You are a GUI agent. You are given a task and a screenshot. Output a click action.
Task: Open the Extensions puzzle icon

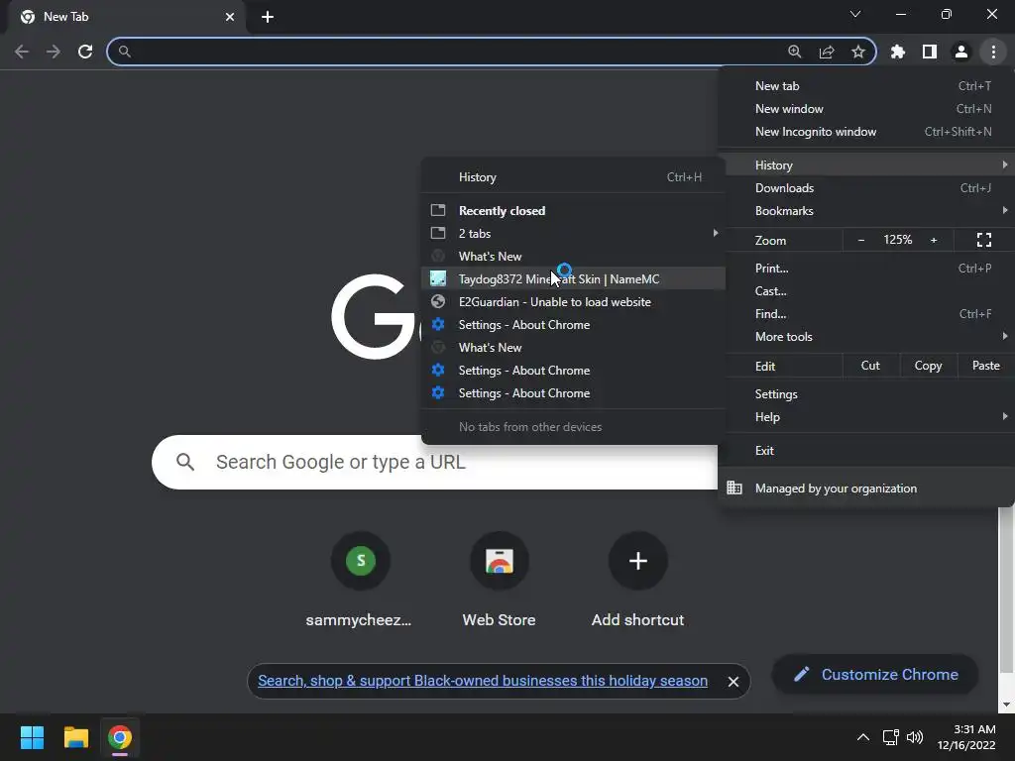click(898, 52)
